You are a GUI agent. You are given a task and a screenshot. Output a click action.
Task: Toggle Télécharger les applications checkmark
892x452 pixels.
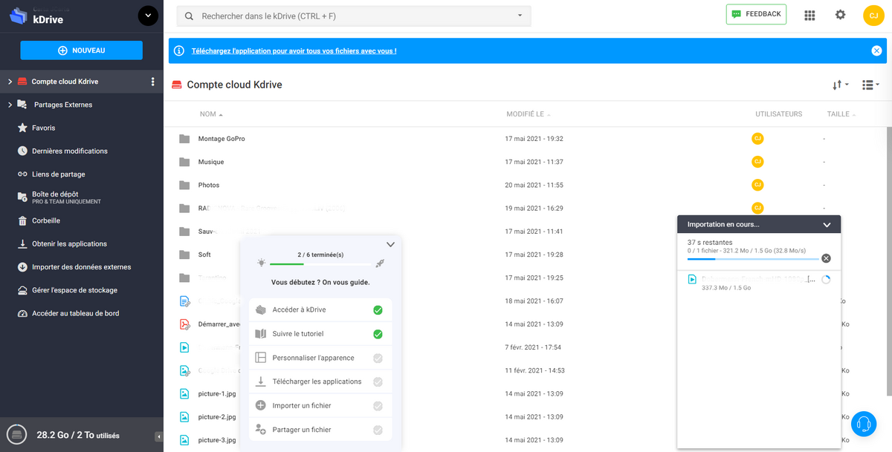point(378,381)
